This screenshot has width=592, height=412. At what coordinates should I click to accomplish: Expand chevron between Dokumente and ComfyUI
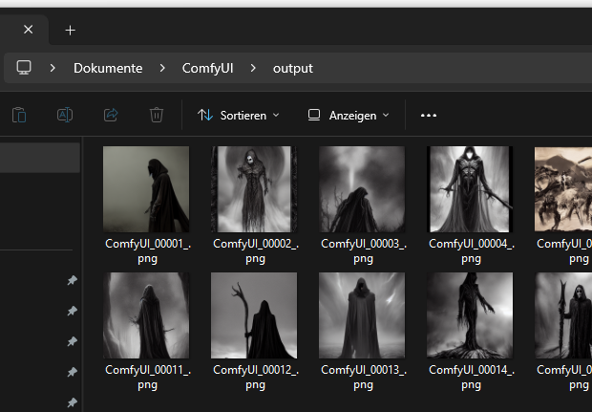tap(162, 68)
